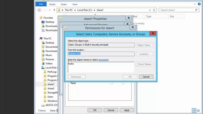This screenshot has width=203, height=114.
Task: Open the examples link
Action: click(x=103, y=60)
